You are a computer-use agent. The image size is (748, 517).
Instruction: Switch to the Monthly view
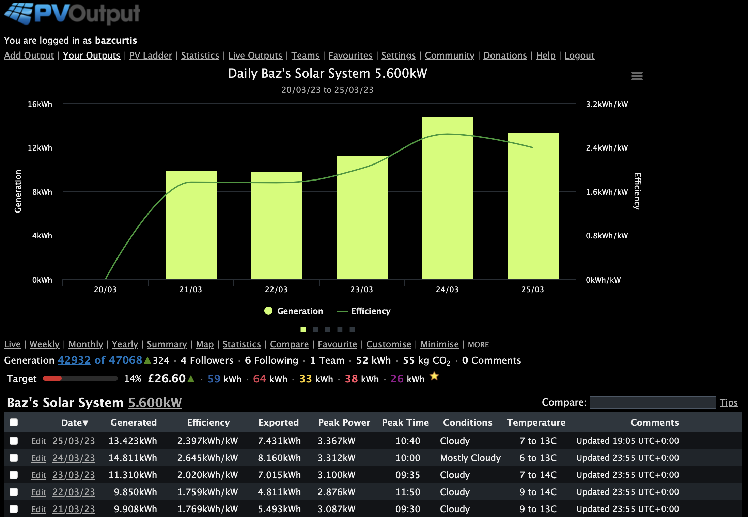85,344
